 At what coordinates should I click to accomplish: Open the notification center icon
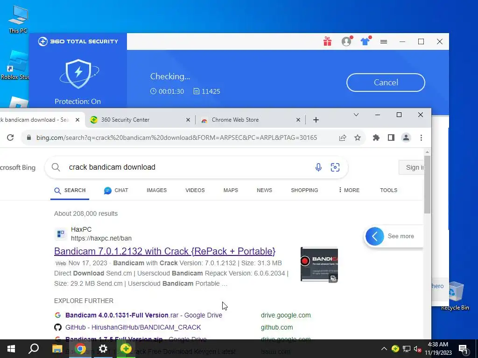tap(464, 349)
